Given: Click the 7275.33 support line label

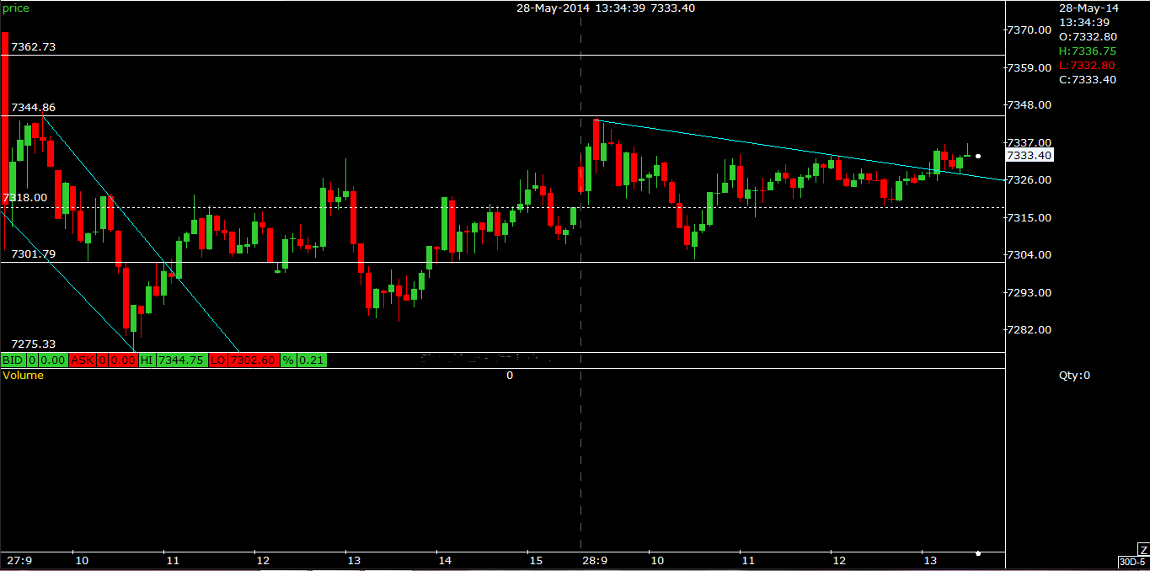Looking at the screenshot, I should [x=34, y=344].
